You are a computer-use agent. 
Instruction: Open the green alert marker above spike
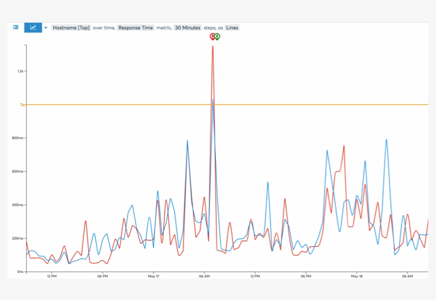click(217, 37)
